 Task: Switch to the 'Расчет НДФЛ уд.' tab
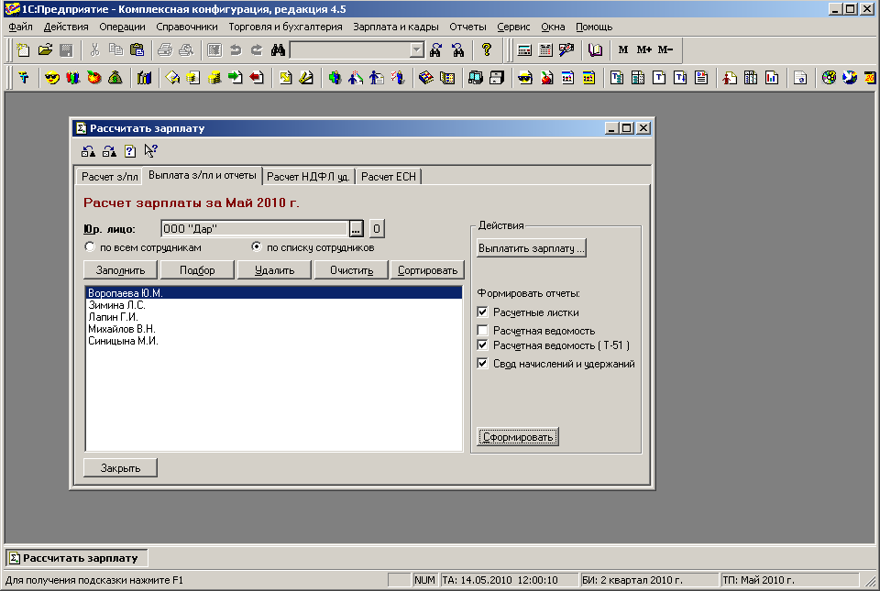(x=308, y=177)
